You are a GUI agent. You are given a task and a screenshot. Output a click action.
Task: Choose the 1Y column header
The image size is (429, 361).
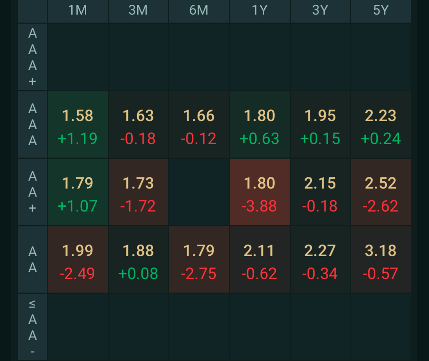tap(259, 11)
